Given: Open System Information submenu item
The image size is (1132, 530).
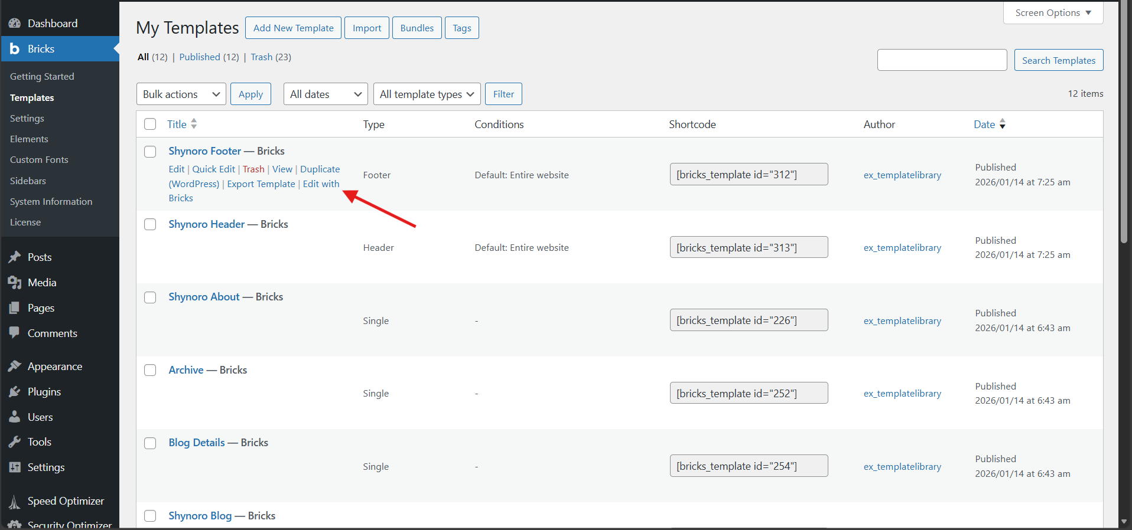Looking at the screenshot, I should pos(51,202).
